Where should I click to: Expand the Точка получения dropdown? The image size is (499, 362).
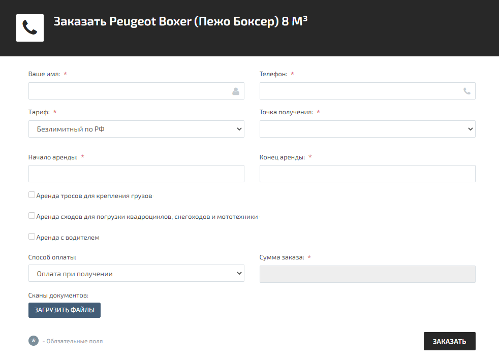(367, 129)
